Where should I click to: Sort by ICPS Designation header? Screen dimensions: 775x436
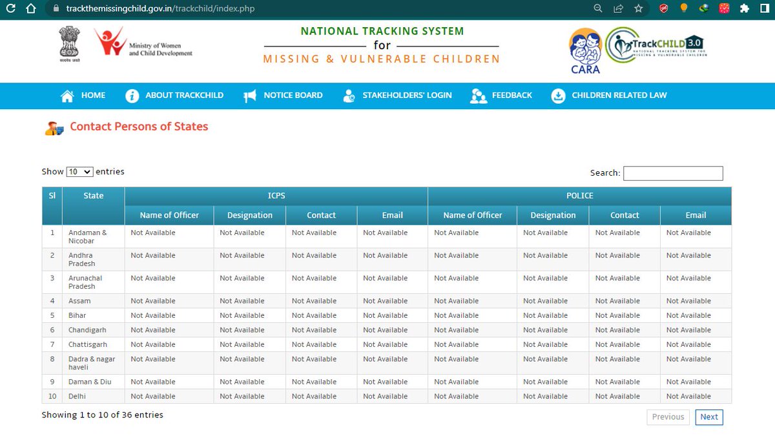click(x=250, y=215)
